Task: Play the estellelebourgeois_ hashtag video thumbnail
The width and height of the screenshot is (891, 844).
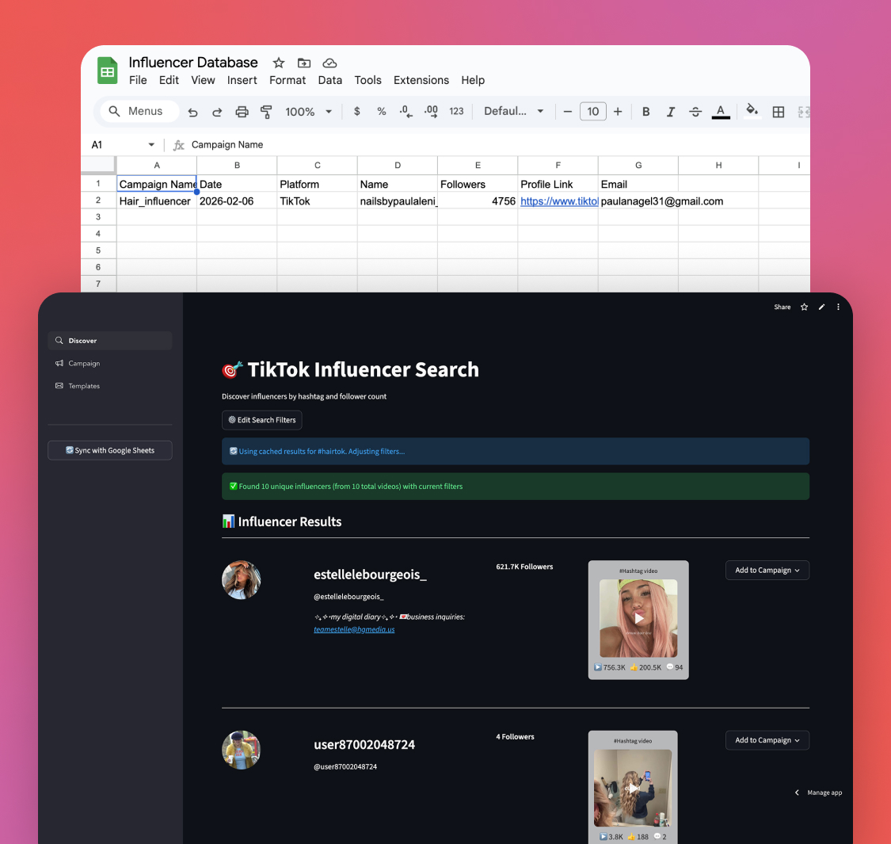Action: click(x=638, y=618)
